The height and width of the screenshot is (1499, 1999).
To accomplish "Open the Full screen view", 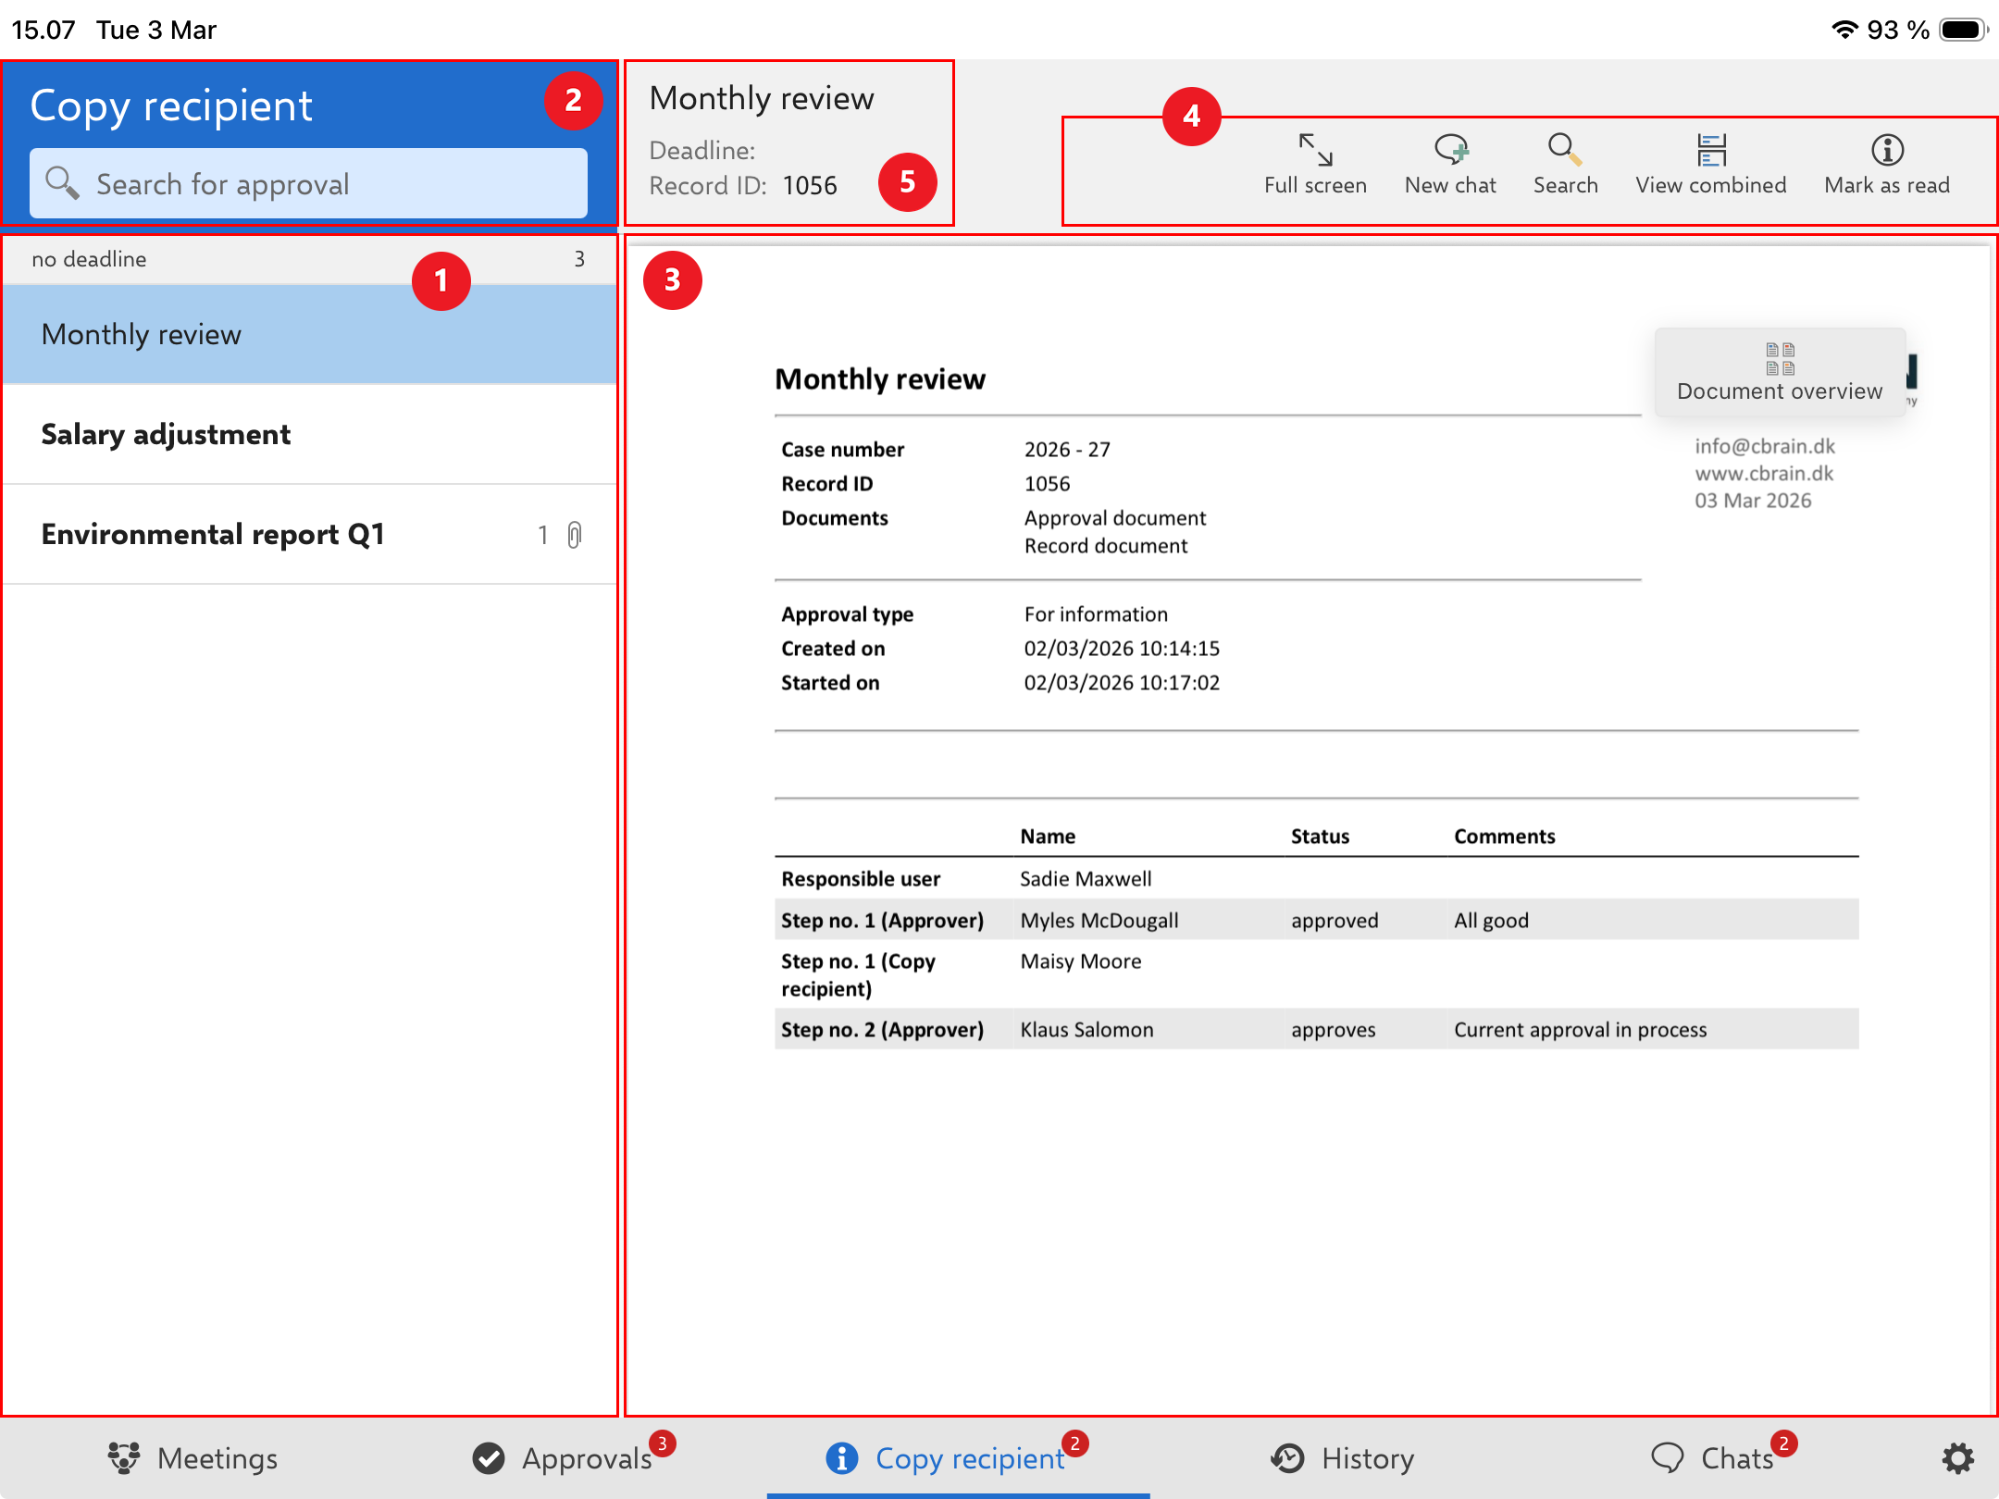I will coord(1315,165).
